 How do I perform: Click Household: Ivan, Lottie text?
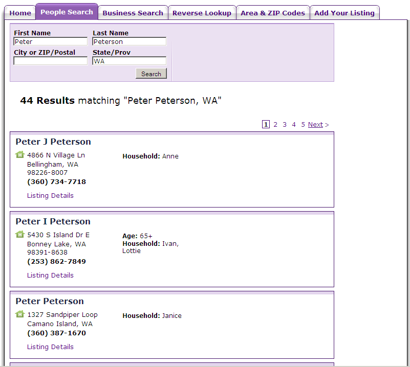pos(150,247)
